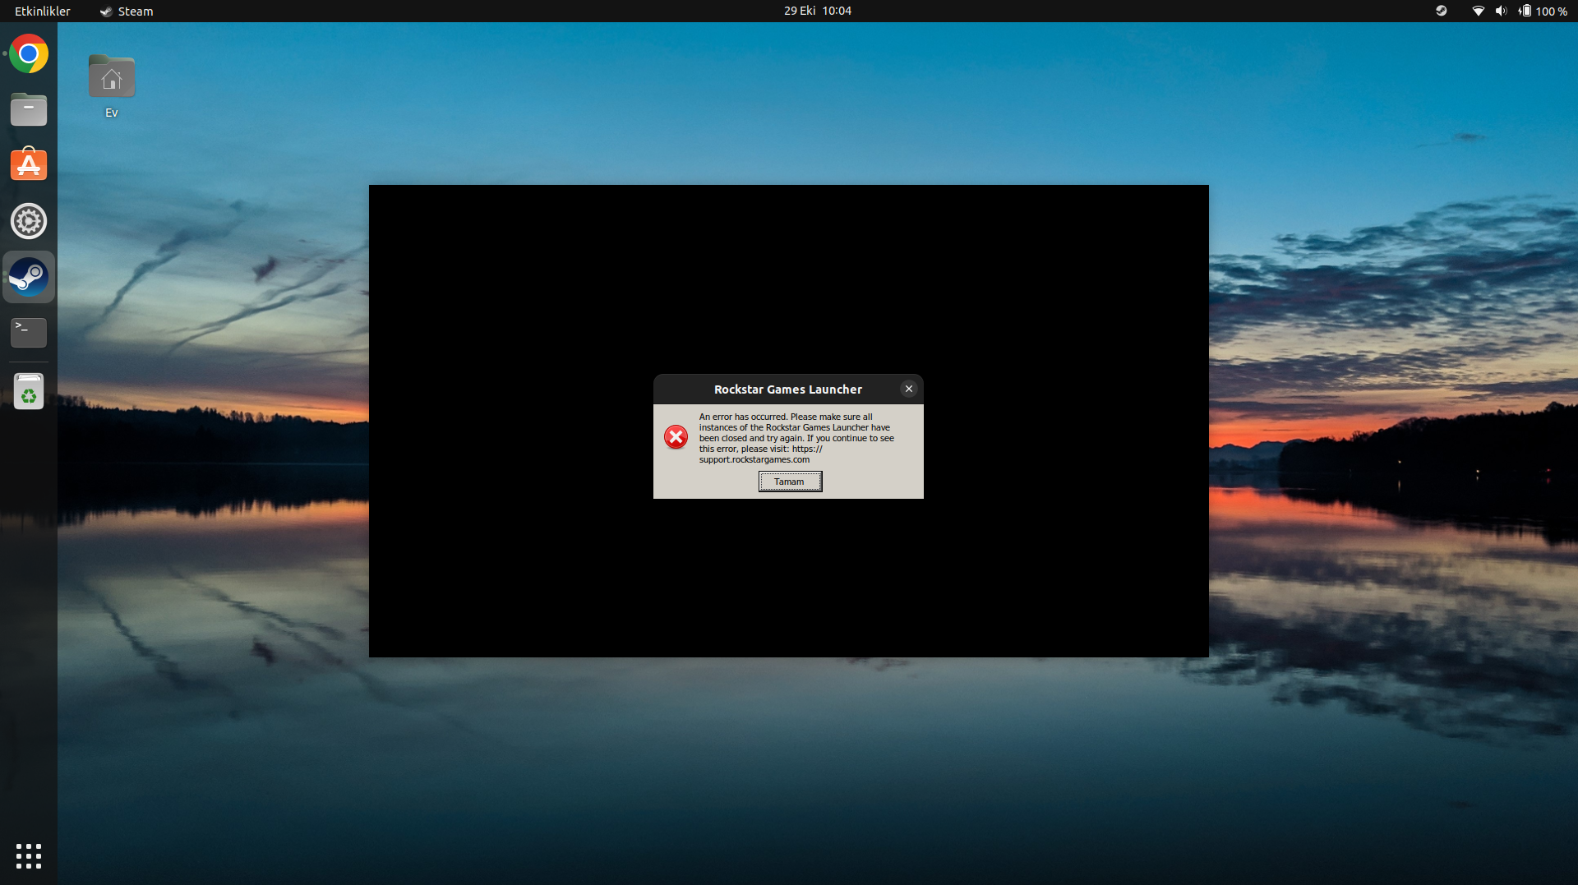Click the red error icon in dialog
Viewport: 1578px width, 885px height.
[x=676, y=437]
